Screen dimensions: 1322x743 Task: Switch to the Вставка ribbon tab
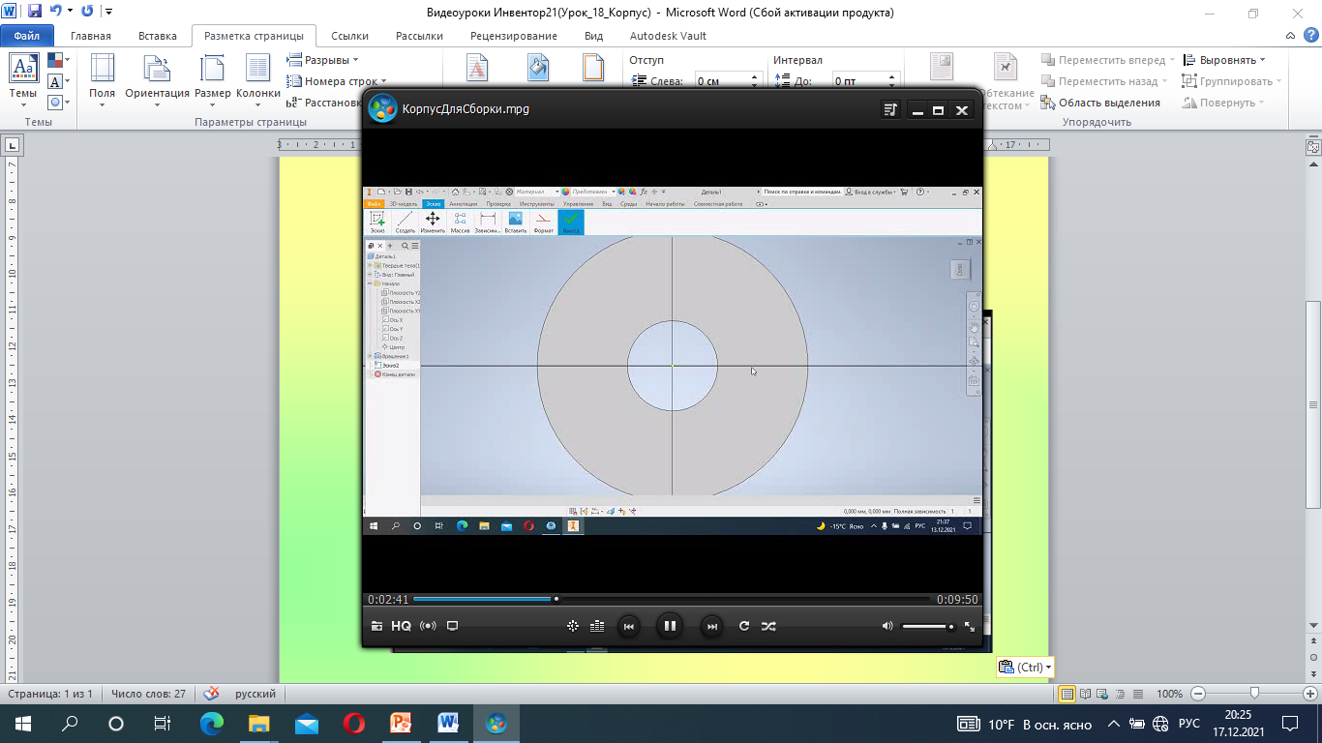tap(158, 36)
